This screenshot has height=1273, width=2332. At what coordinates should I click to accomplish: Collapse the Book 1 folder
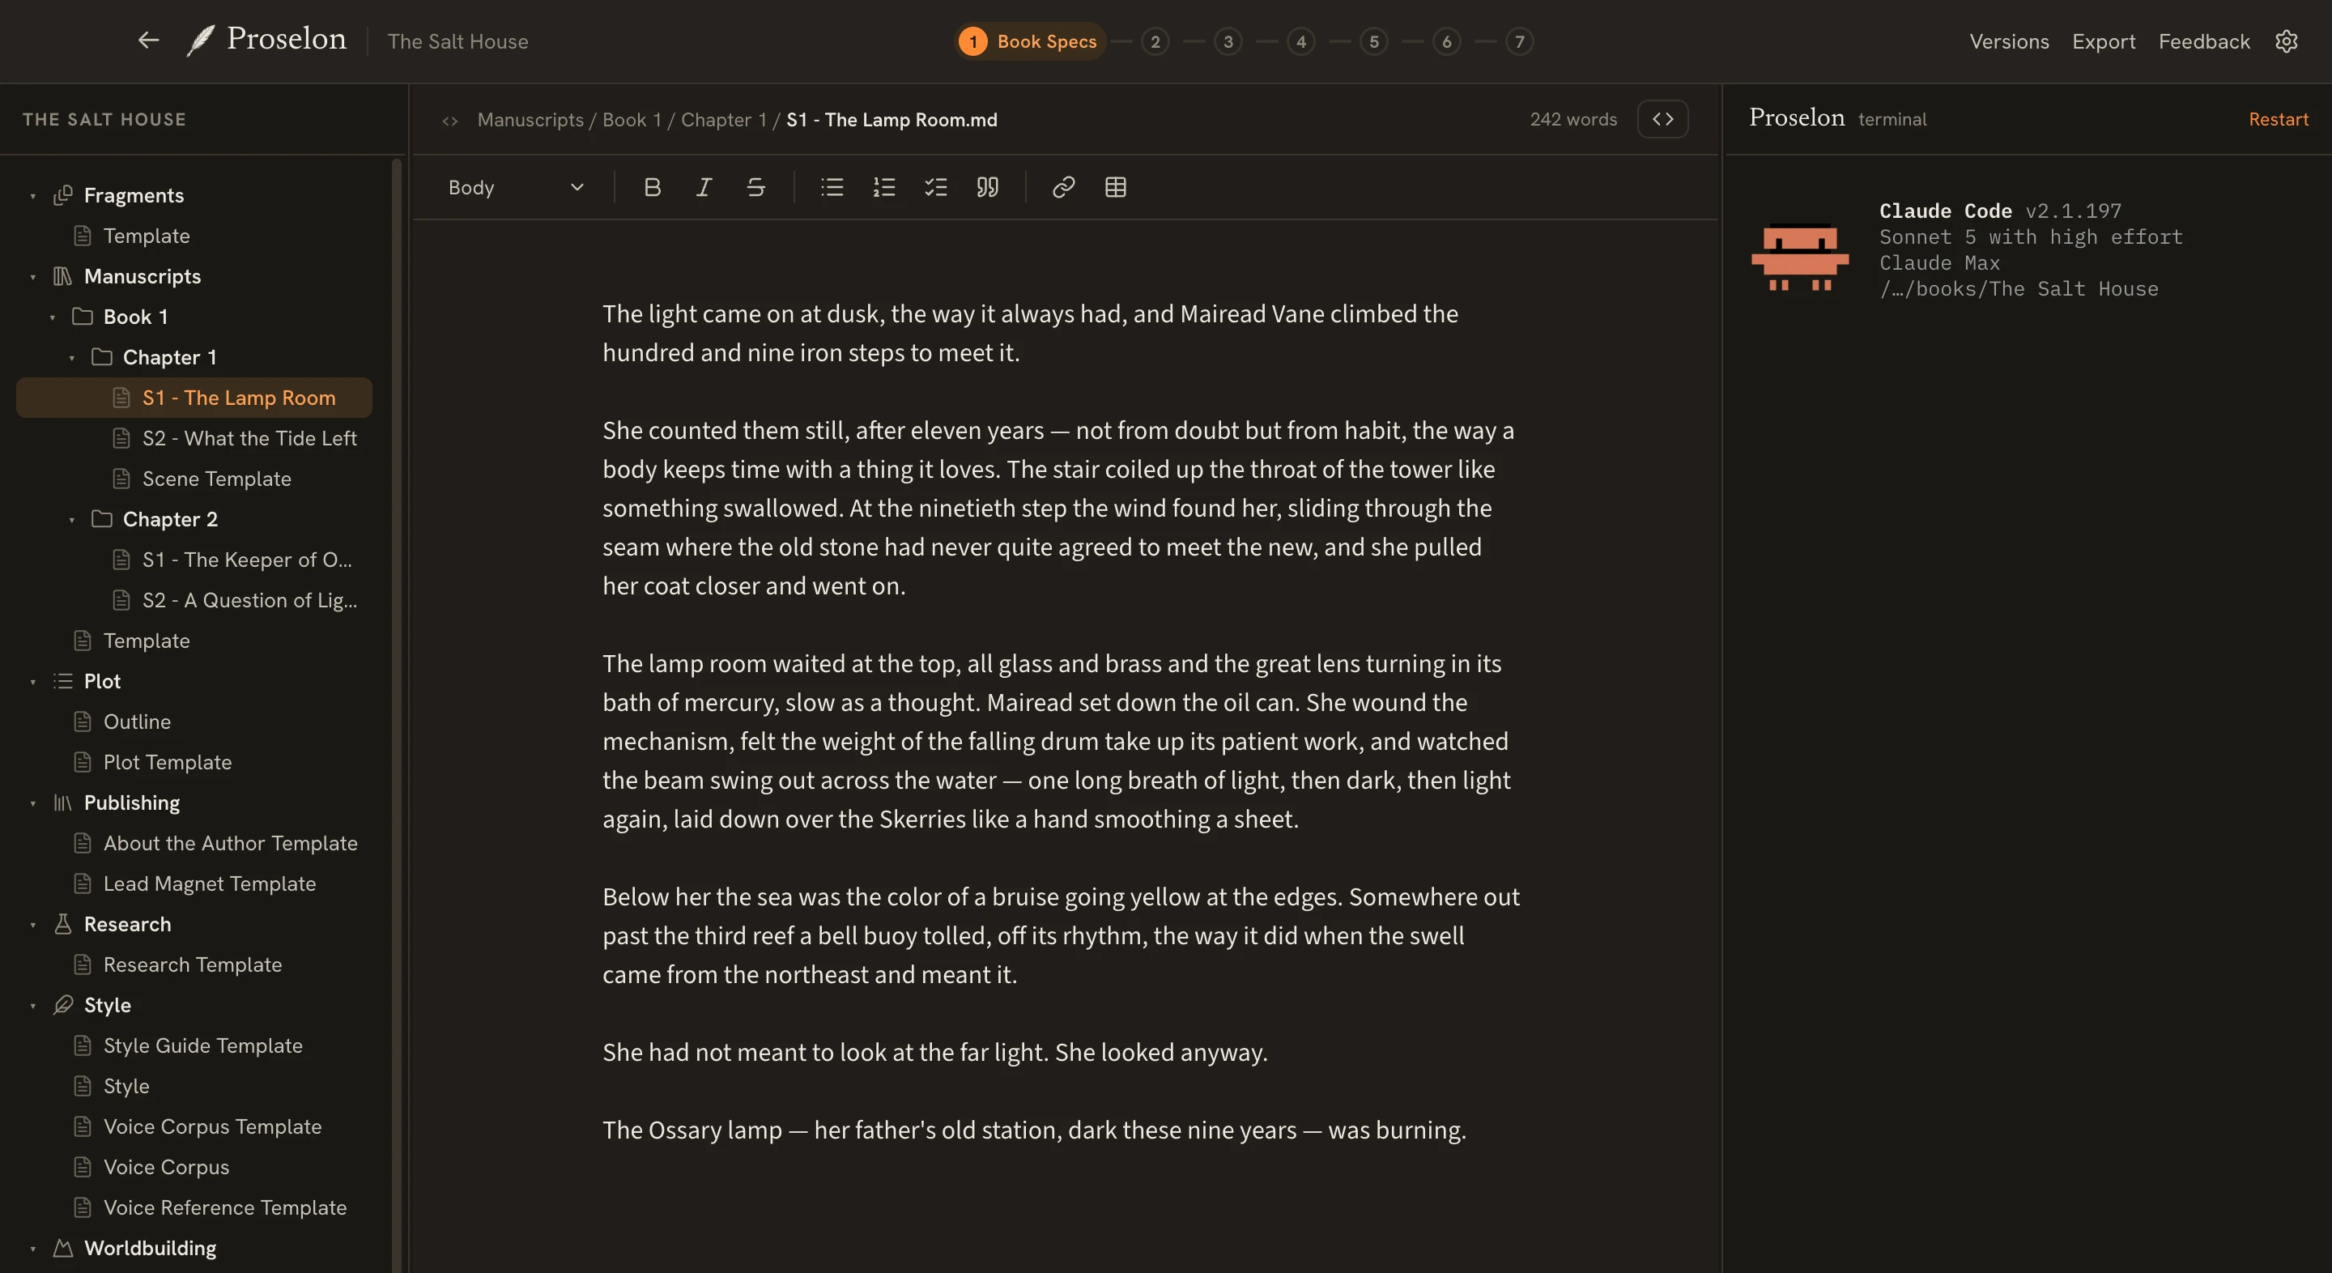(53, 317)
